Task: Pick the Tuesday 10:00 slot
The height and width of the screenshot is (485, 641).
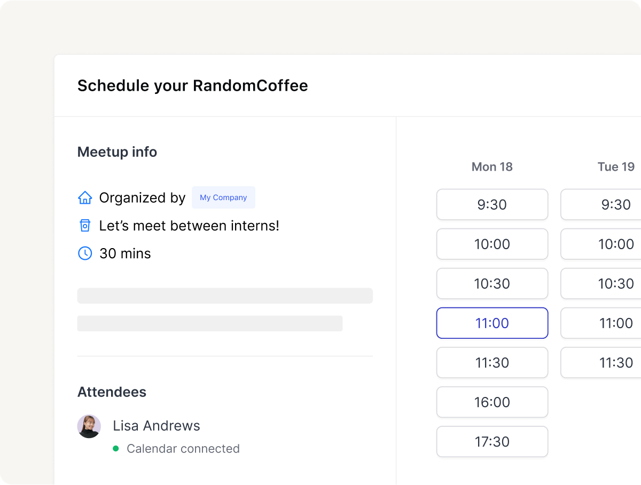Action: pyautogui.click(x=601, y=244)
